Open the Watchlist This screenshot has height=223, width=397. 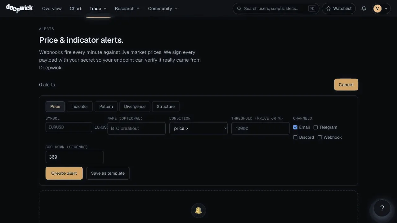click(x=339, y=9)
